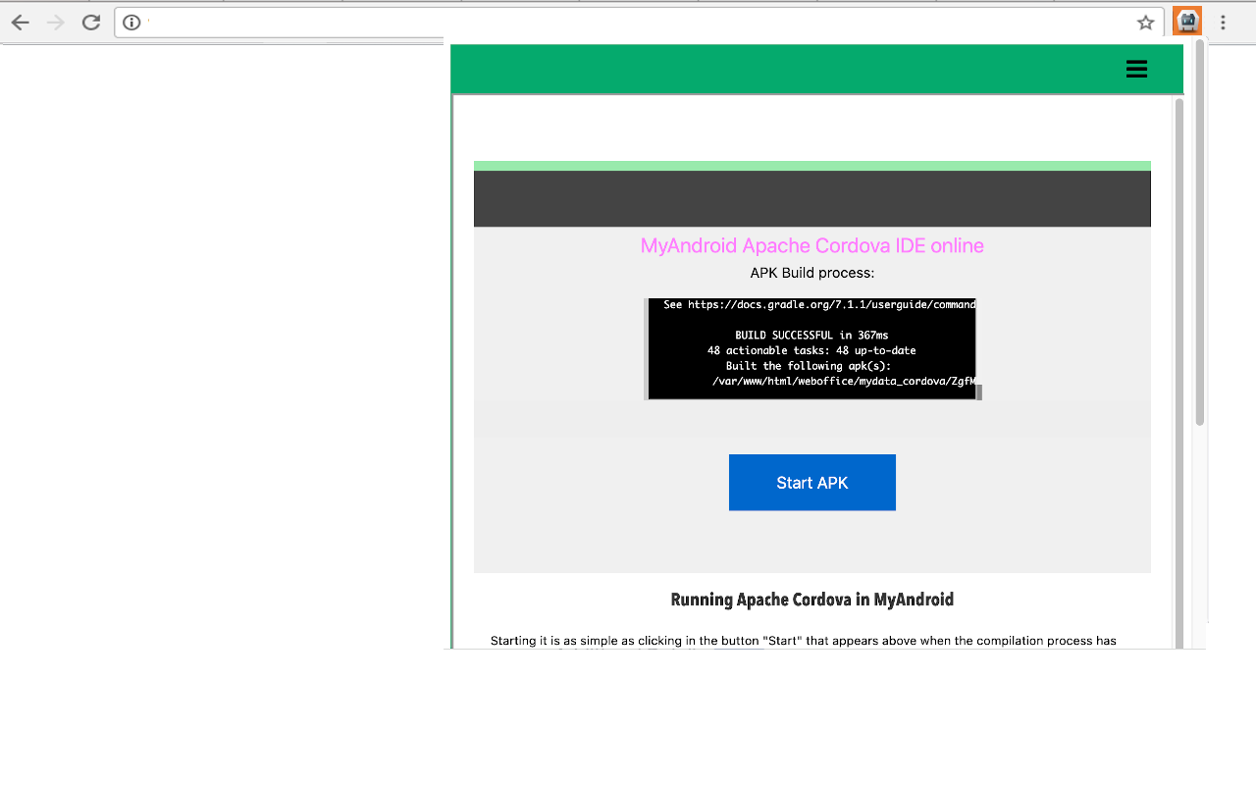Viewport: 1256px width, 785px height.
Task: Click 'Running Apache Cordova in MyAndroid' heading
Action: (x=812, y=600)
